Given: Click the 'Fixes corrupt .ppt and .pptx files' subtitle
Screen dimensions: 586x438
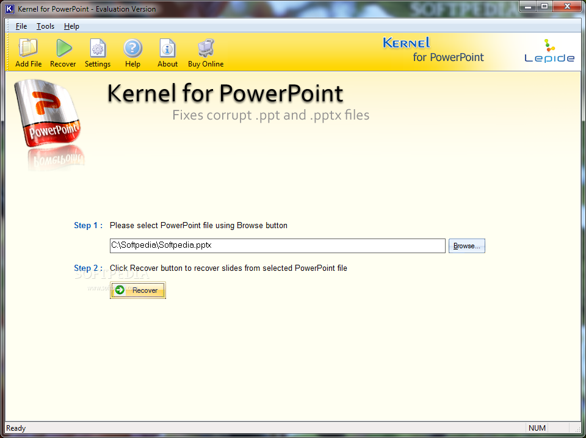Looking at the screenshot, I should coord(270,115).
